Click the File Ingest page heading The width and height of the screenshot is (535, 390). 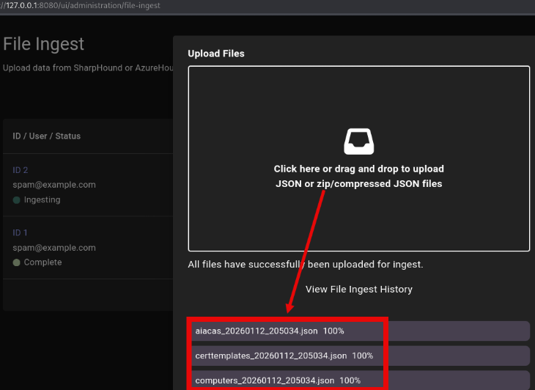(x=44, y=45)
